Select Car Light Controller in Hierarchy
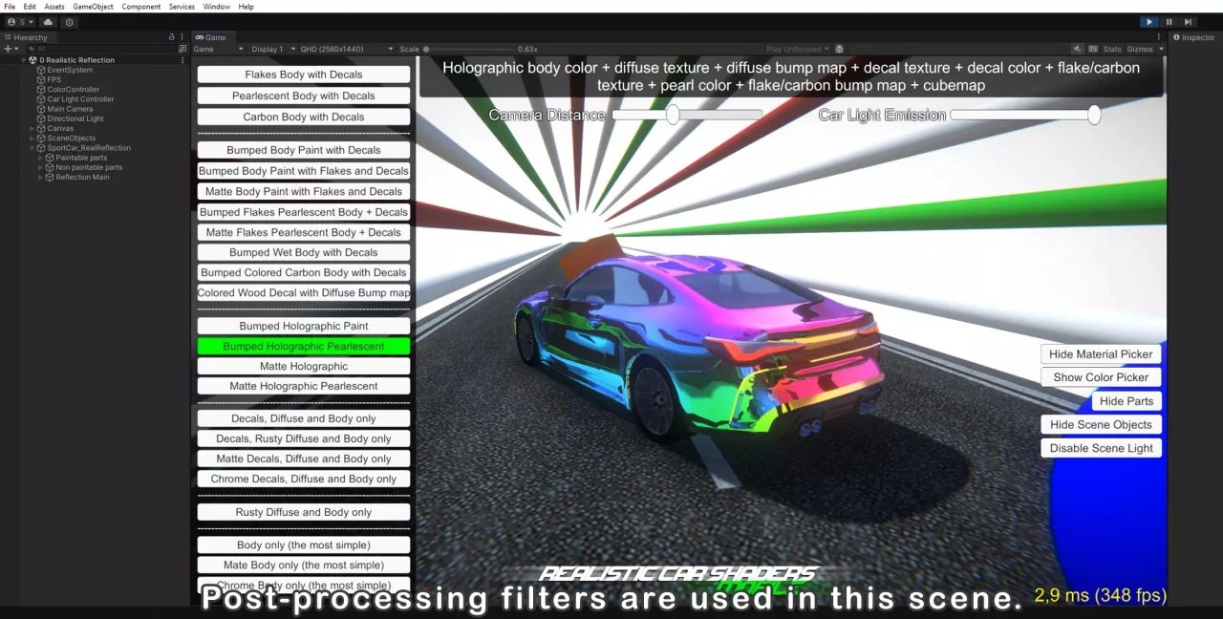Screen dimensions: 1223x619 80,98
